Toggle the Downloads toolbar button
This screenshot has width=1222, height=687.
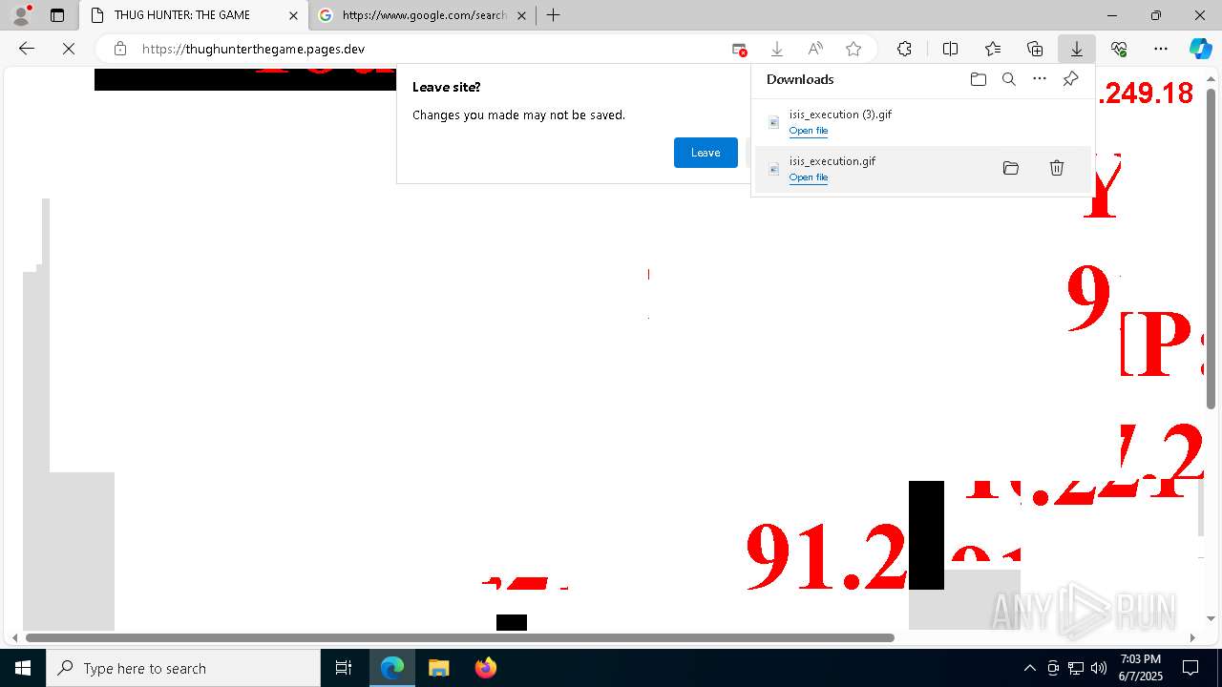coord(1076,49)
